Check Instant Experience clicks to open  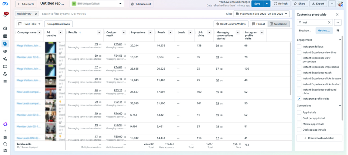[299, 79]
